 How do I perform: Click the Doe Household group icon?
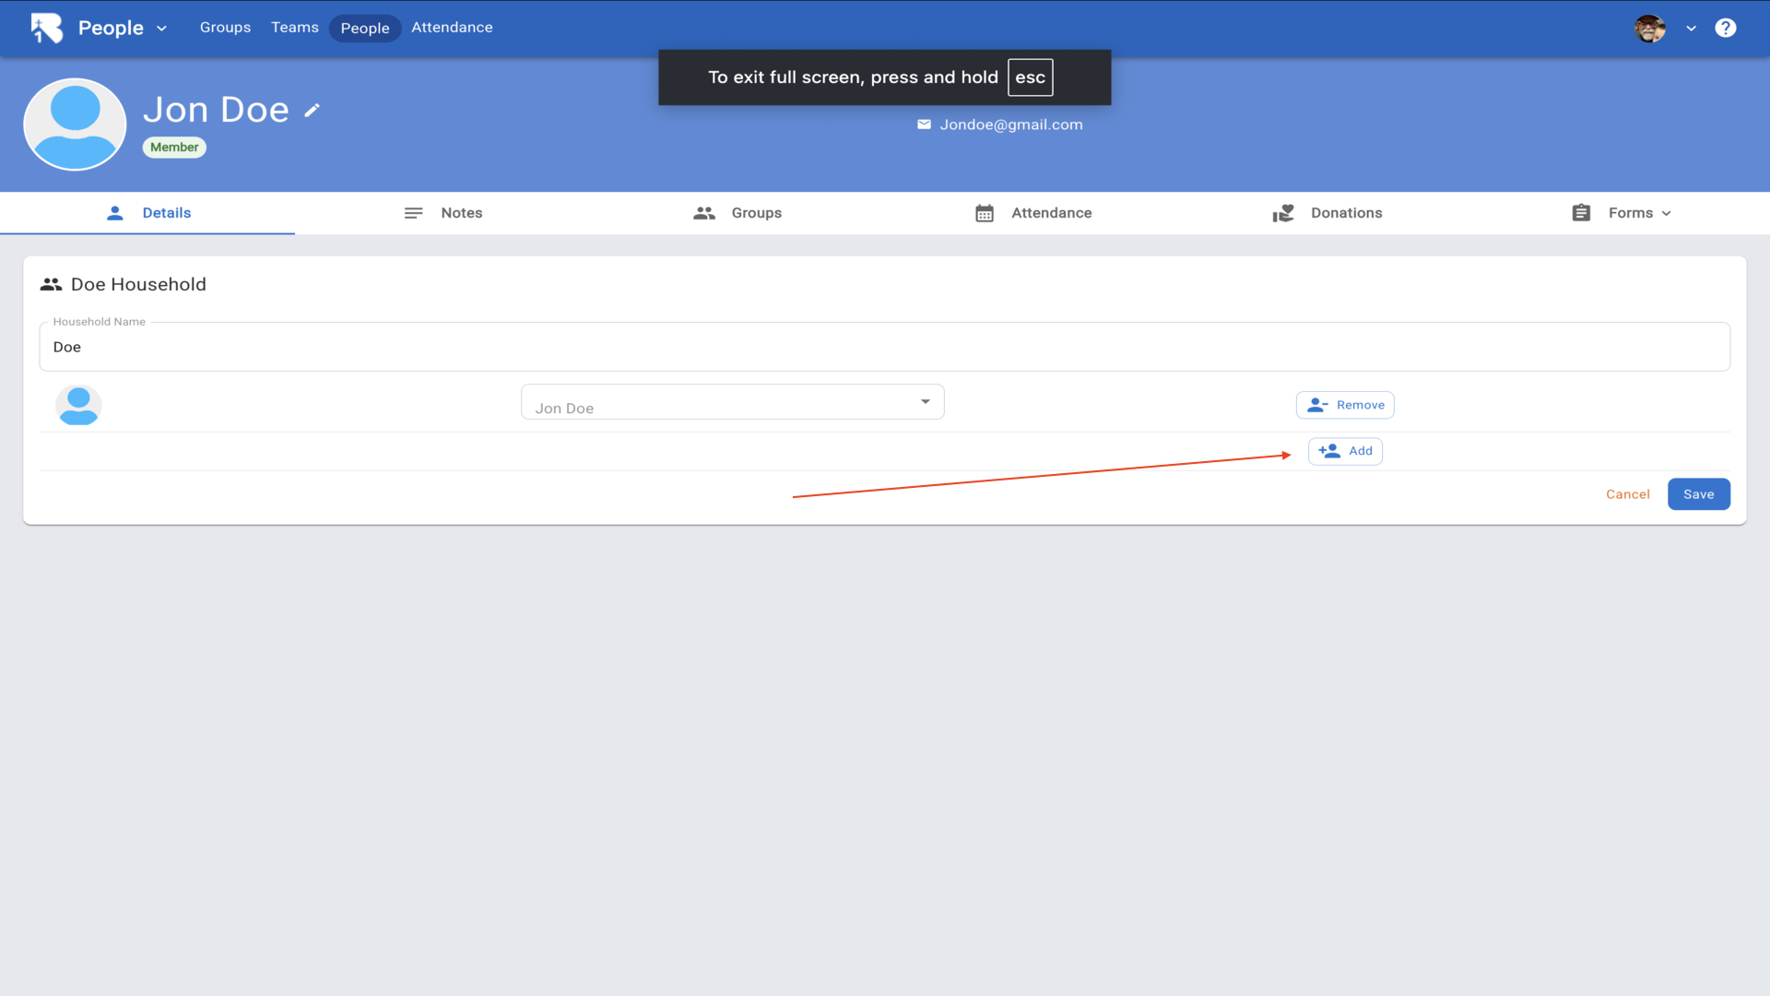(x=51, y=285)
